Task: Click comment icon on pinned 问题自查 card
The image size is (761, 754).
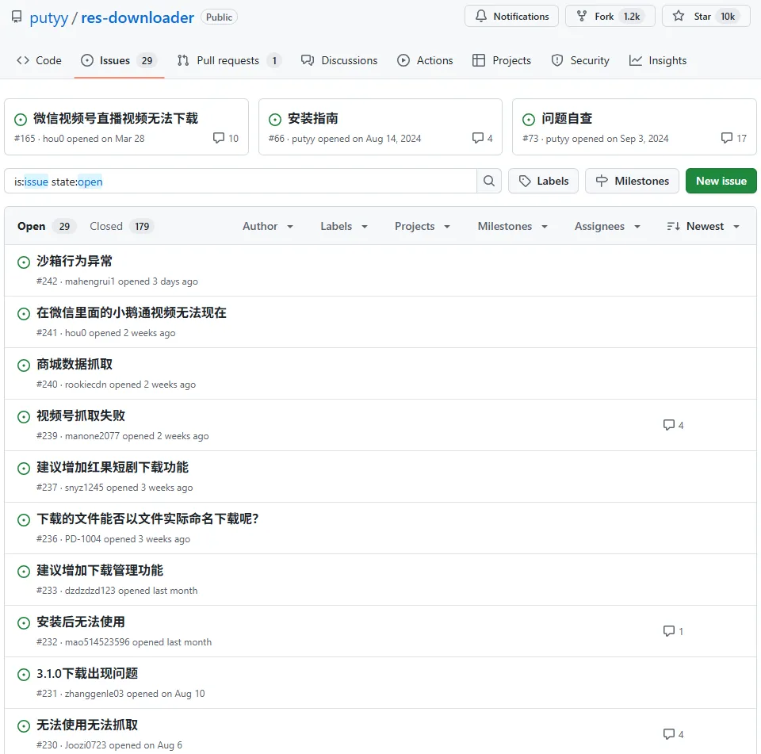Action: tap(727, 138)
